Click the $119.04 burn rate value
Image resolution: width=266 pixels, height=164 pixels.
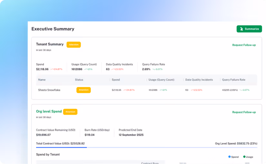coord(90,135)
